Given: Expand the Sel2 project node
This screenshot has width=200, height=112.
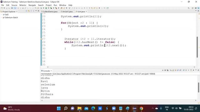Looking at the screenshot, I should (x=1, y=15).
